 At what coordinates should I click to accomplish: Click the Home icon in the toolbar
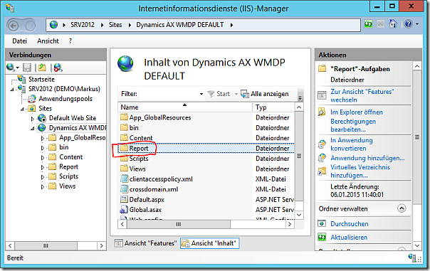(393, 24)
